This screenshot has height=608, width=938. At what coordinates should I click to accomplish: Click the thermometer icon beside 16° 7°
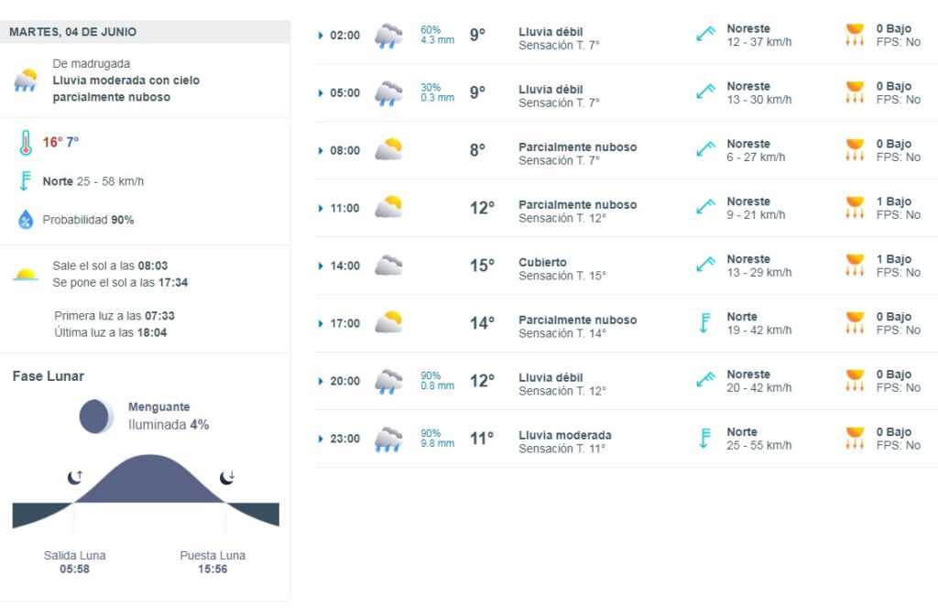coord(26,143)
